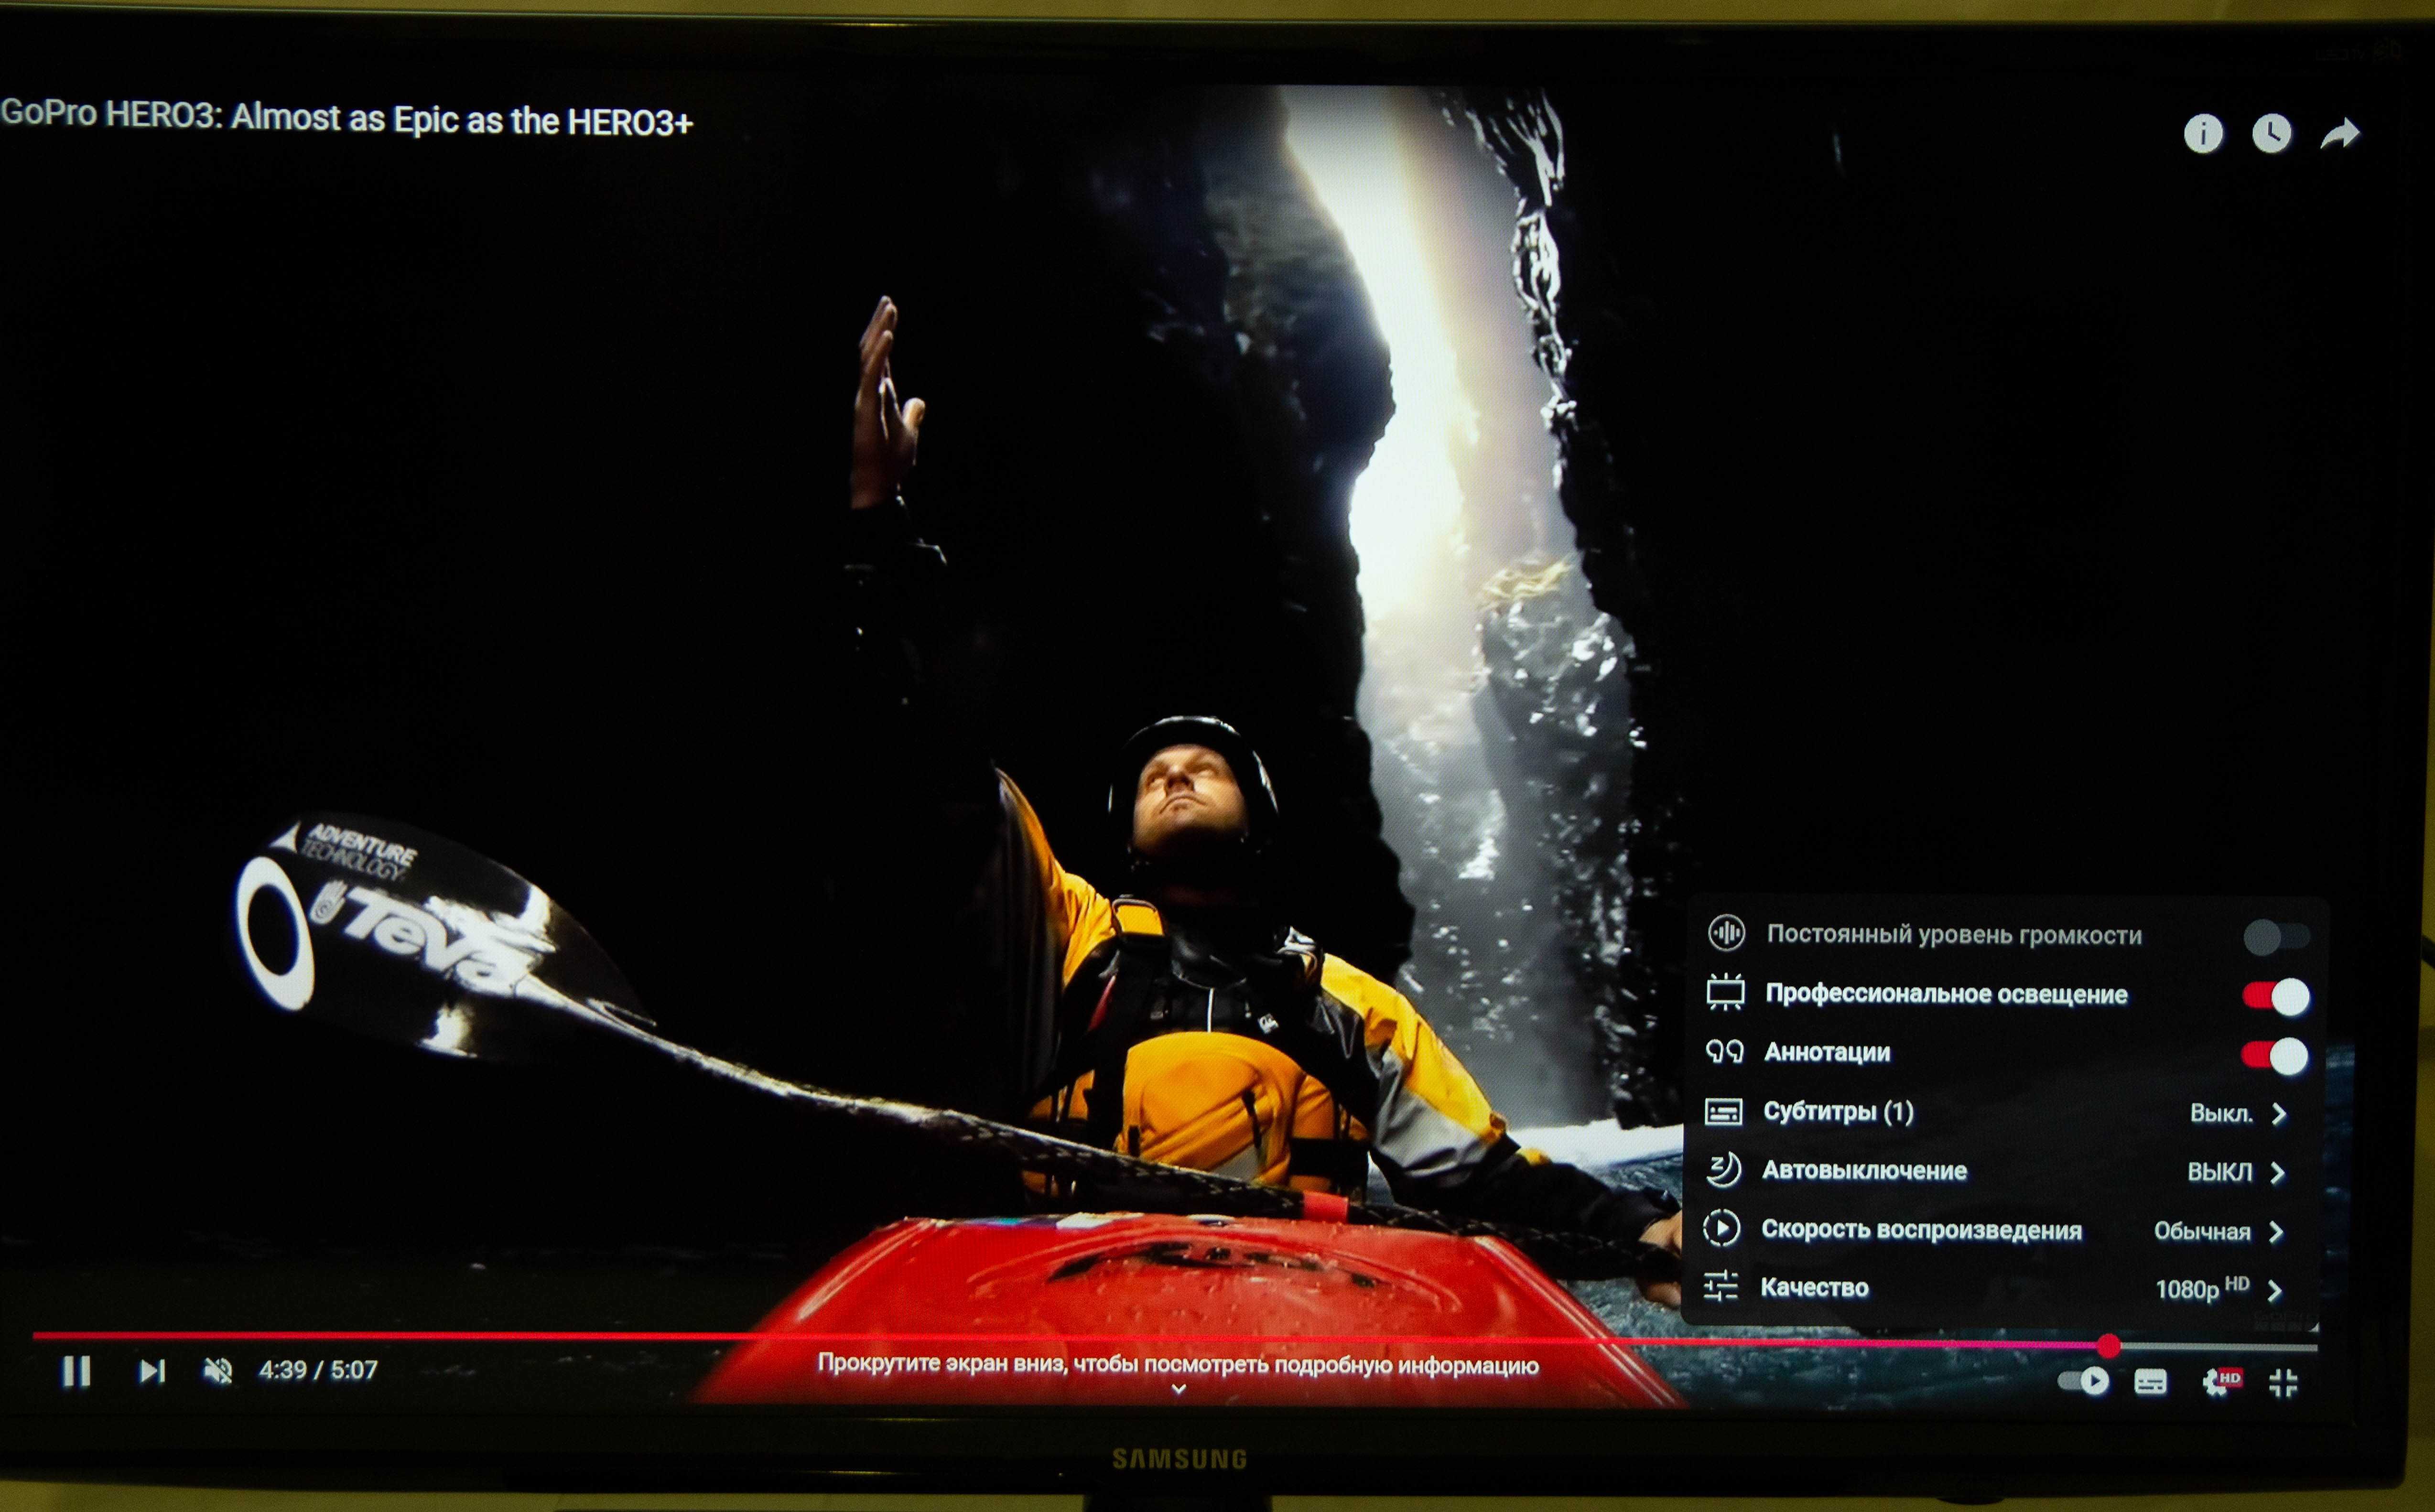Open the video info icon

pyautogui.click(x=2203, y=133)
